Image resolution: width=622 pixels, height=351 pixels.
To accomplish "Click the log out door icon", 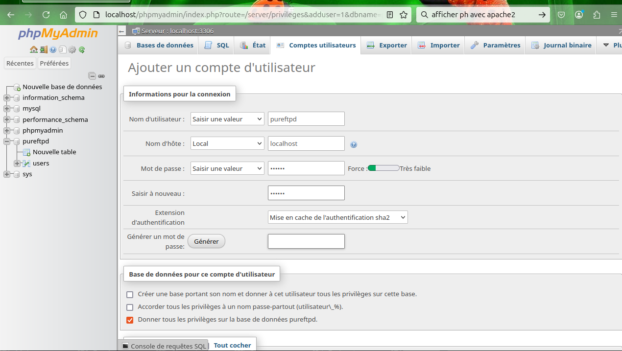I will click(44, 49).
